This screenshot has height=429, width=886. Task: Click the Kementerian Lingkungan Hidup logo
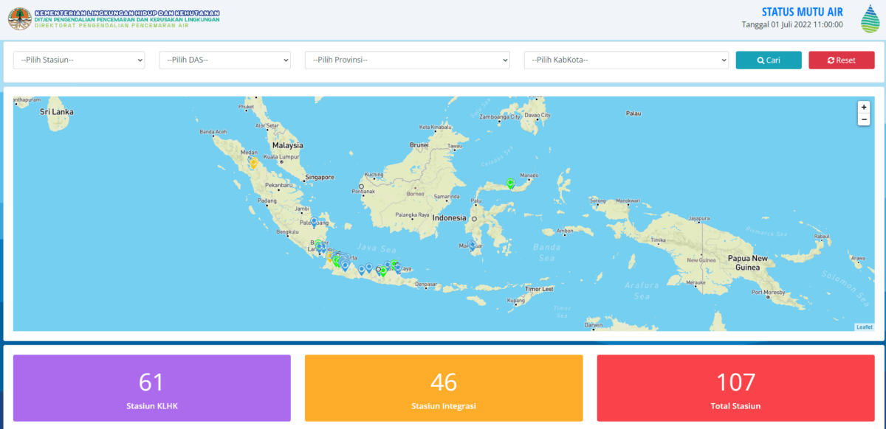(x=19, y=18)
